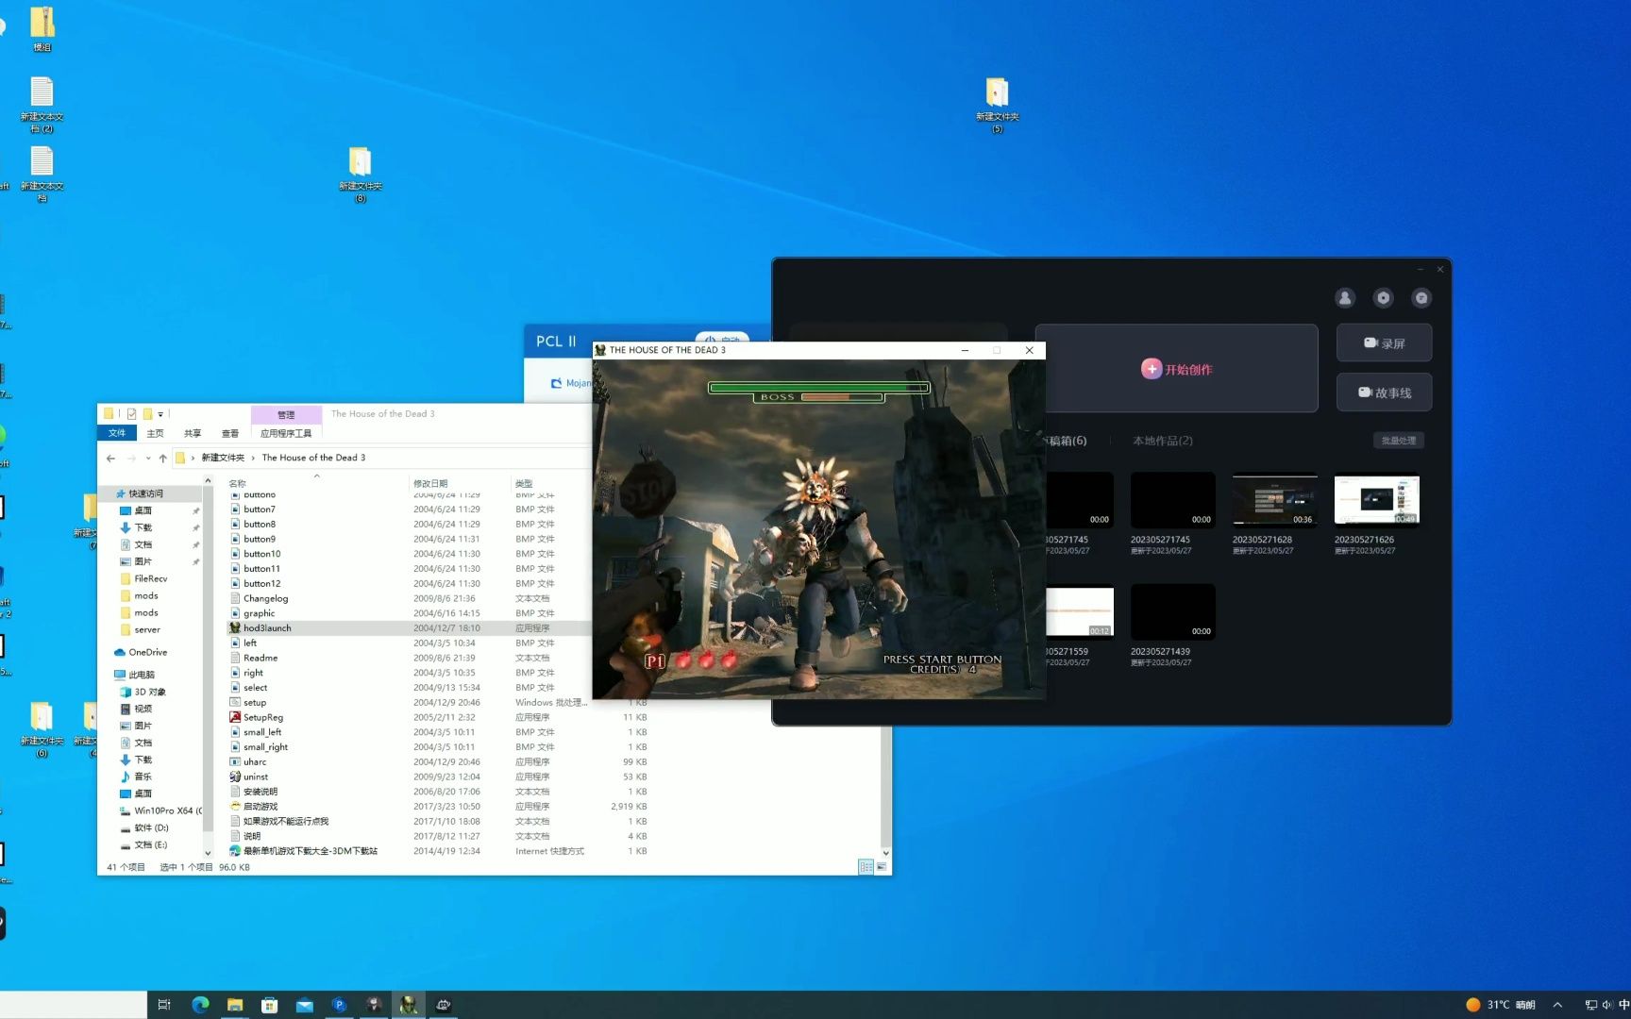The width and height of the screenshot is (1631, 1019).
Task: Open the 新建文件夹 (5) desktop folder
Action: (x=998, y=105)
